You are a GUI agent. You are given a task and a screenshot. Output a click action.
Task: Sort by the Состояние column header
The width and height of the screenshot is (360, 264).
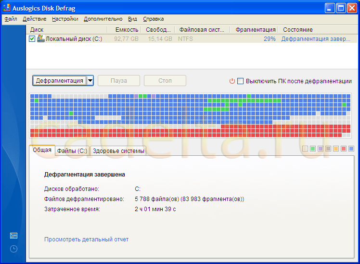[318, 30]
